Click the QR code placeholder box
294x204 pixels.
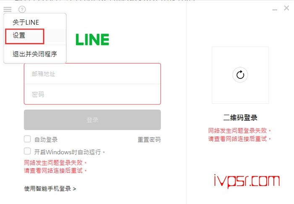point(240,75)
